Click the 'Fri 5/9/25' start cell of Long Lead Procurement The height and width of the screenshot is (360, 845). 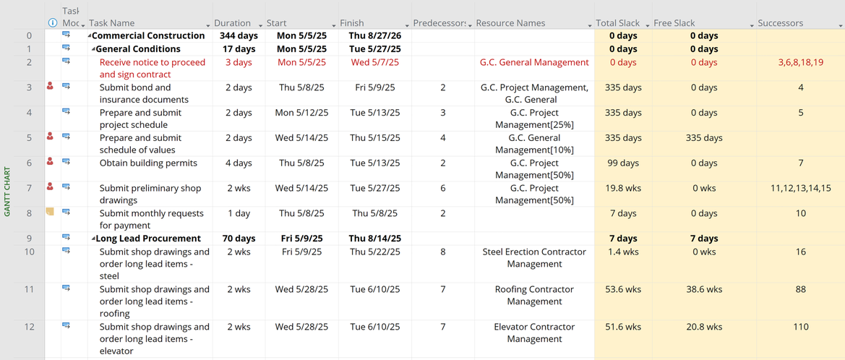(x=302, y=239)
